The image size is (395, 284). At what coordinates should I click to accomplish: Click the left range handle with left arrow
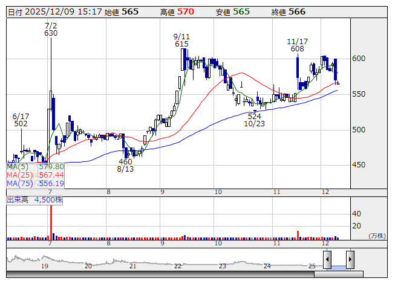[327, 259]
